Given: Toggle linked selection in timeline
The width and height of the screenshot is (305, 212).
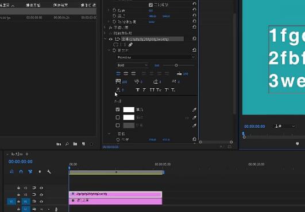Looking at the screenshot, I should (x=30, y=172).
